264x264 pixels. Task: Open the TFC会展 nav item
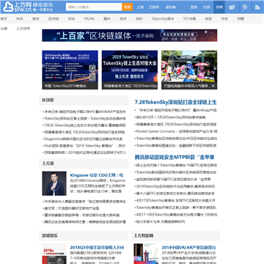190,18
